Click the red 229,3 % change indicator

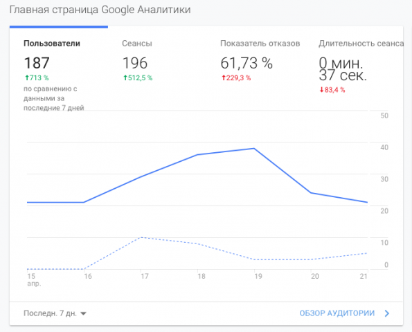tap(236, 78)
